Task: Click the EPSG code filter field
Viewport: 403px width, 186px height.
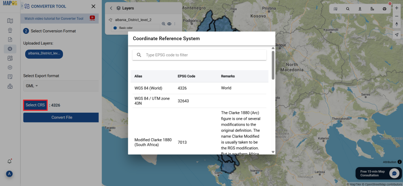Action: 199,55
